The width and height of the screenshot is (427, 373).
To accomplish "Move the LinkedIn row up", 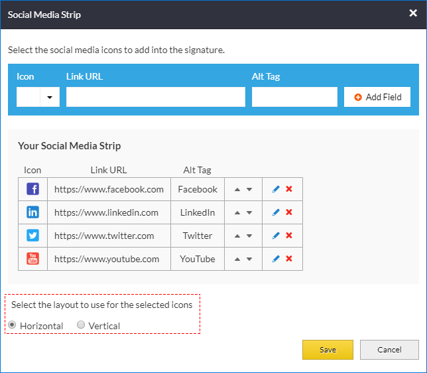I will coord(237,212).
